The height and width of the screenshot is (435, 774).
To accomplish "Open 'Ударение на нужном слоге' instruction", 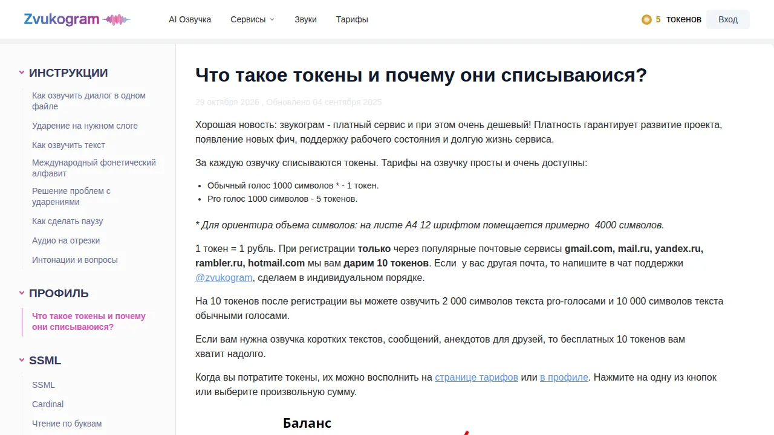I will (85, 126).
